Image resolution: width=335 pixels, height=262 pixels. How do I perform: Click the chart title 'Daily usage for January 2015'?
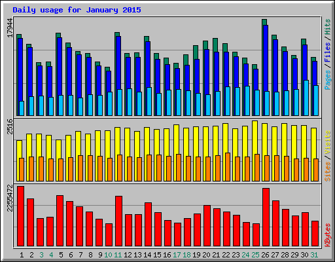click(77, 10)
